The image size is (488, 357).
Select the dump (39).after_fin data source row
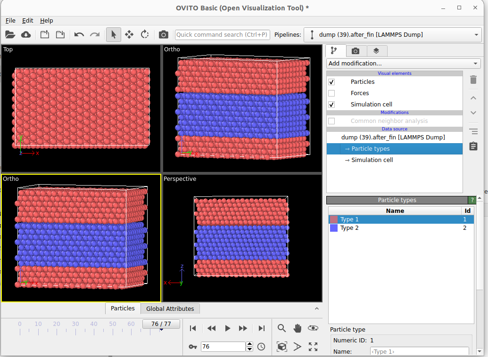point(394,138)
